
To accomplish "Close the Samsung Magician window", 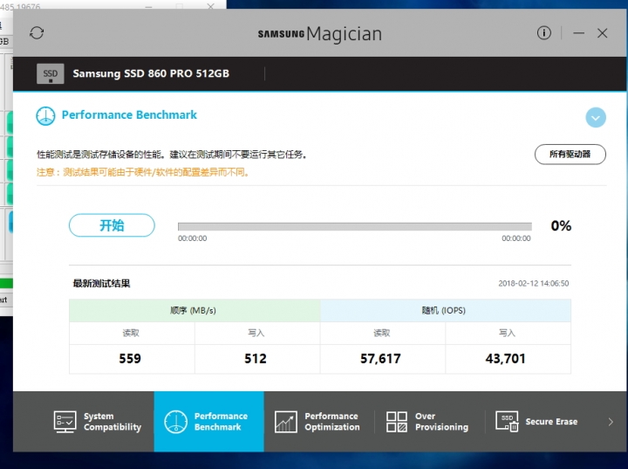I will pos(602,33).
